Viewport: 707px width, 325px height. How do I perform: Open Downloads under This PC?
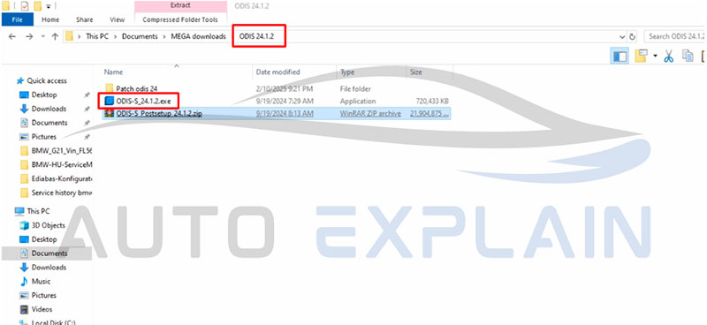pyautogui.click(x=49, y=268)
